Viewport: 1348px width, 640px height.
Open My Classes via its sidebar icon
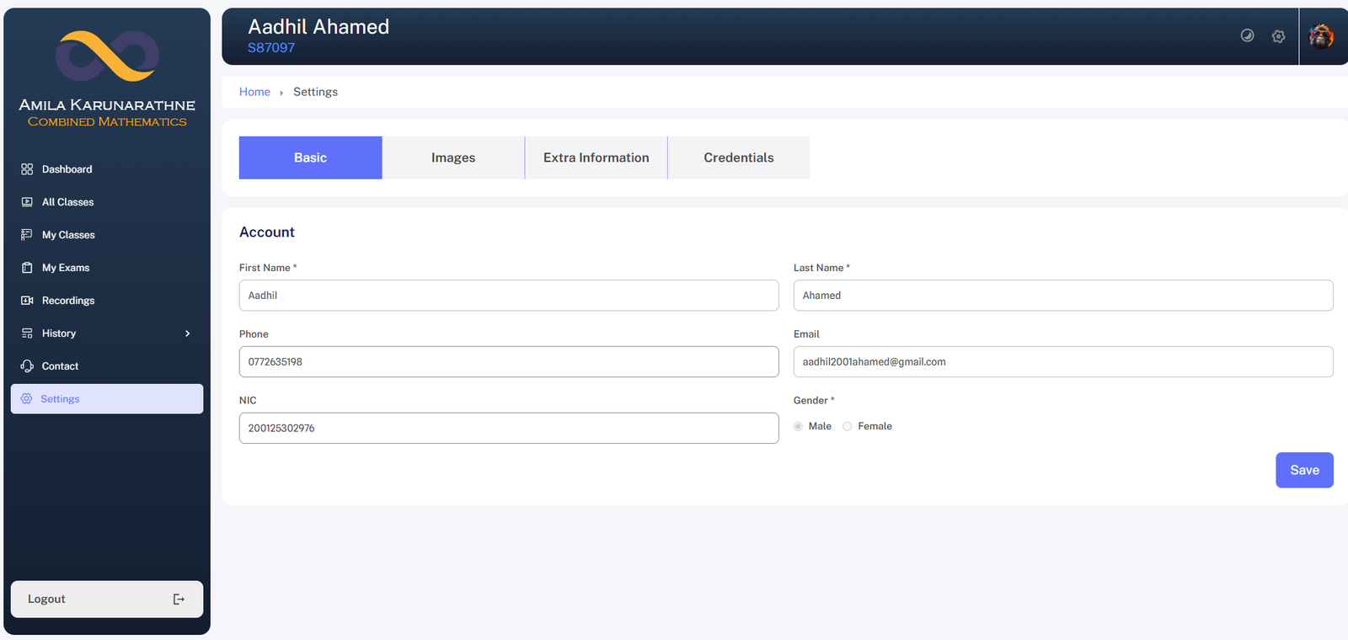[27, 235]
